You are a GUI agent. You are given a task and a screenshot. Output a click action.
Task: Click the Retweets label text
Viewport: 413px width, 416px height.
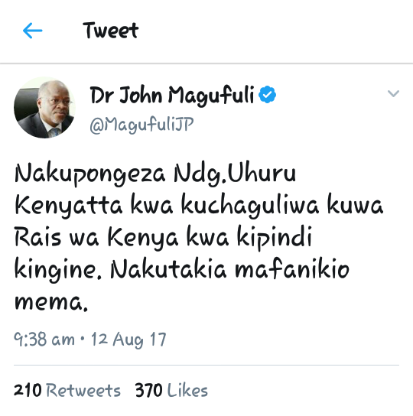[83, 390]
